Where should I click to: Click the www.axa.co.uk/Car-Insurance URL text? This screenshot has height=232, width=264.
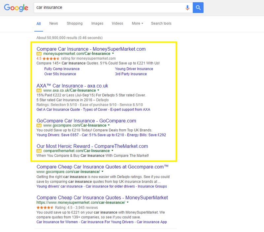[x=70, y=90]
